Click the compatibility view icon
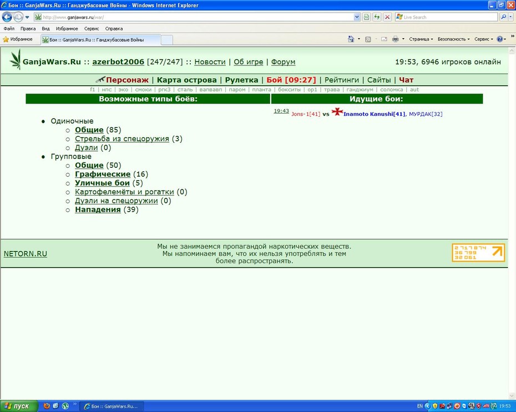This screenshot has height=412, width=516. tap(367, 17)
